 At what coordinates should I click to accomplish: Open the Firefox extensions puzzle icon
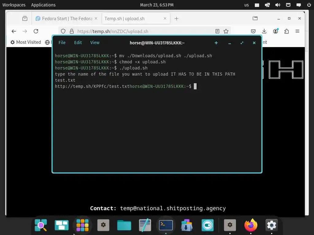287,31
